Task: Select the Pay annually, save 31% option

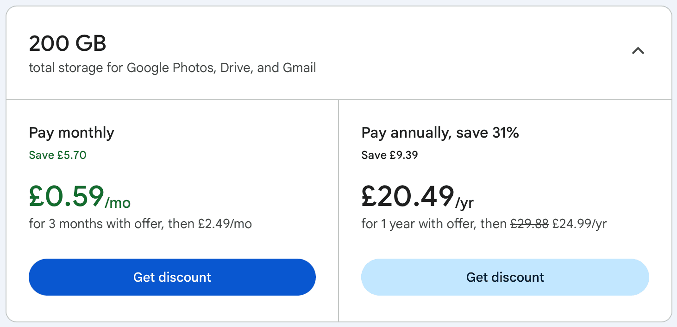Action: (x=440, y=133)
